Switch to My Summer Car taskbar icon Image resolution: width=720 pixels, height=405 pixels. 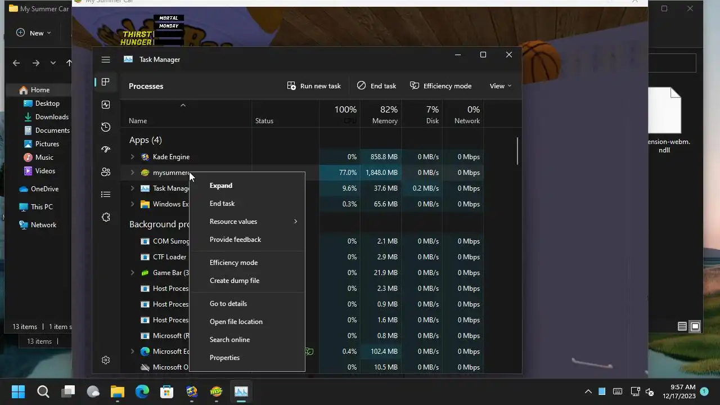pos(216,391)
